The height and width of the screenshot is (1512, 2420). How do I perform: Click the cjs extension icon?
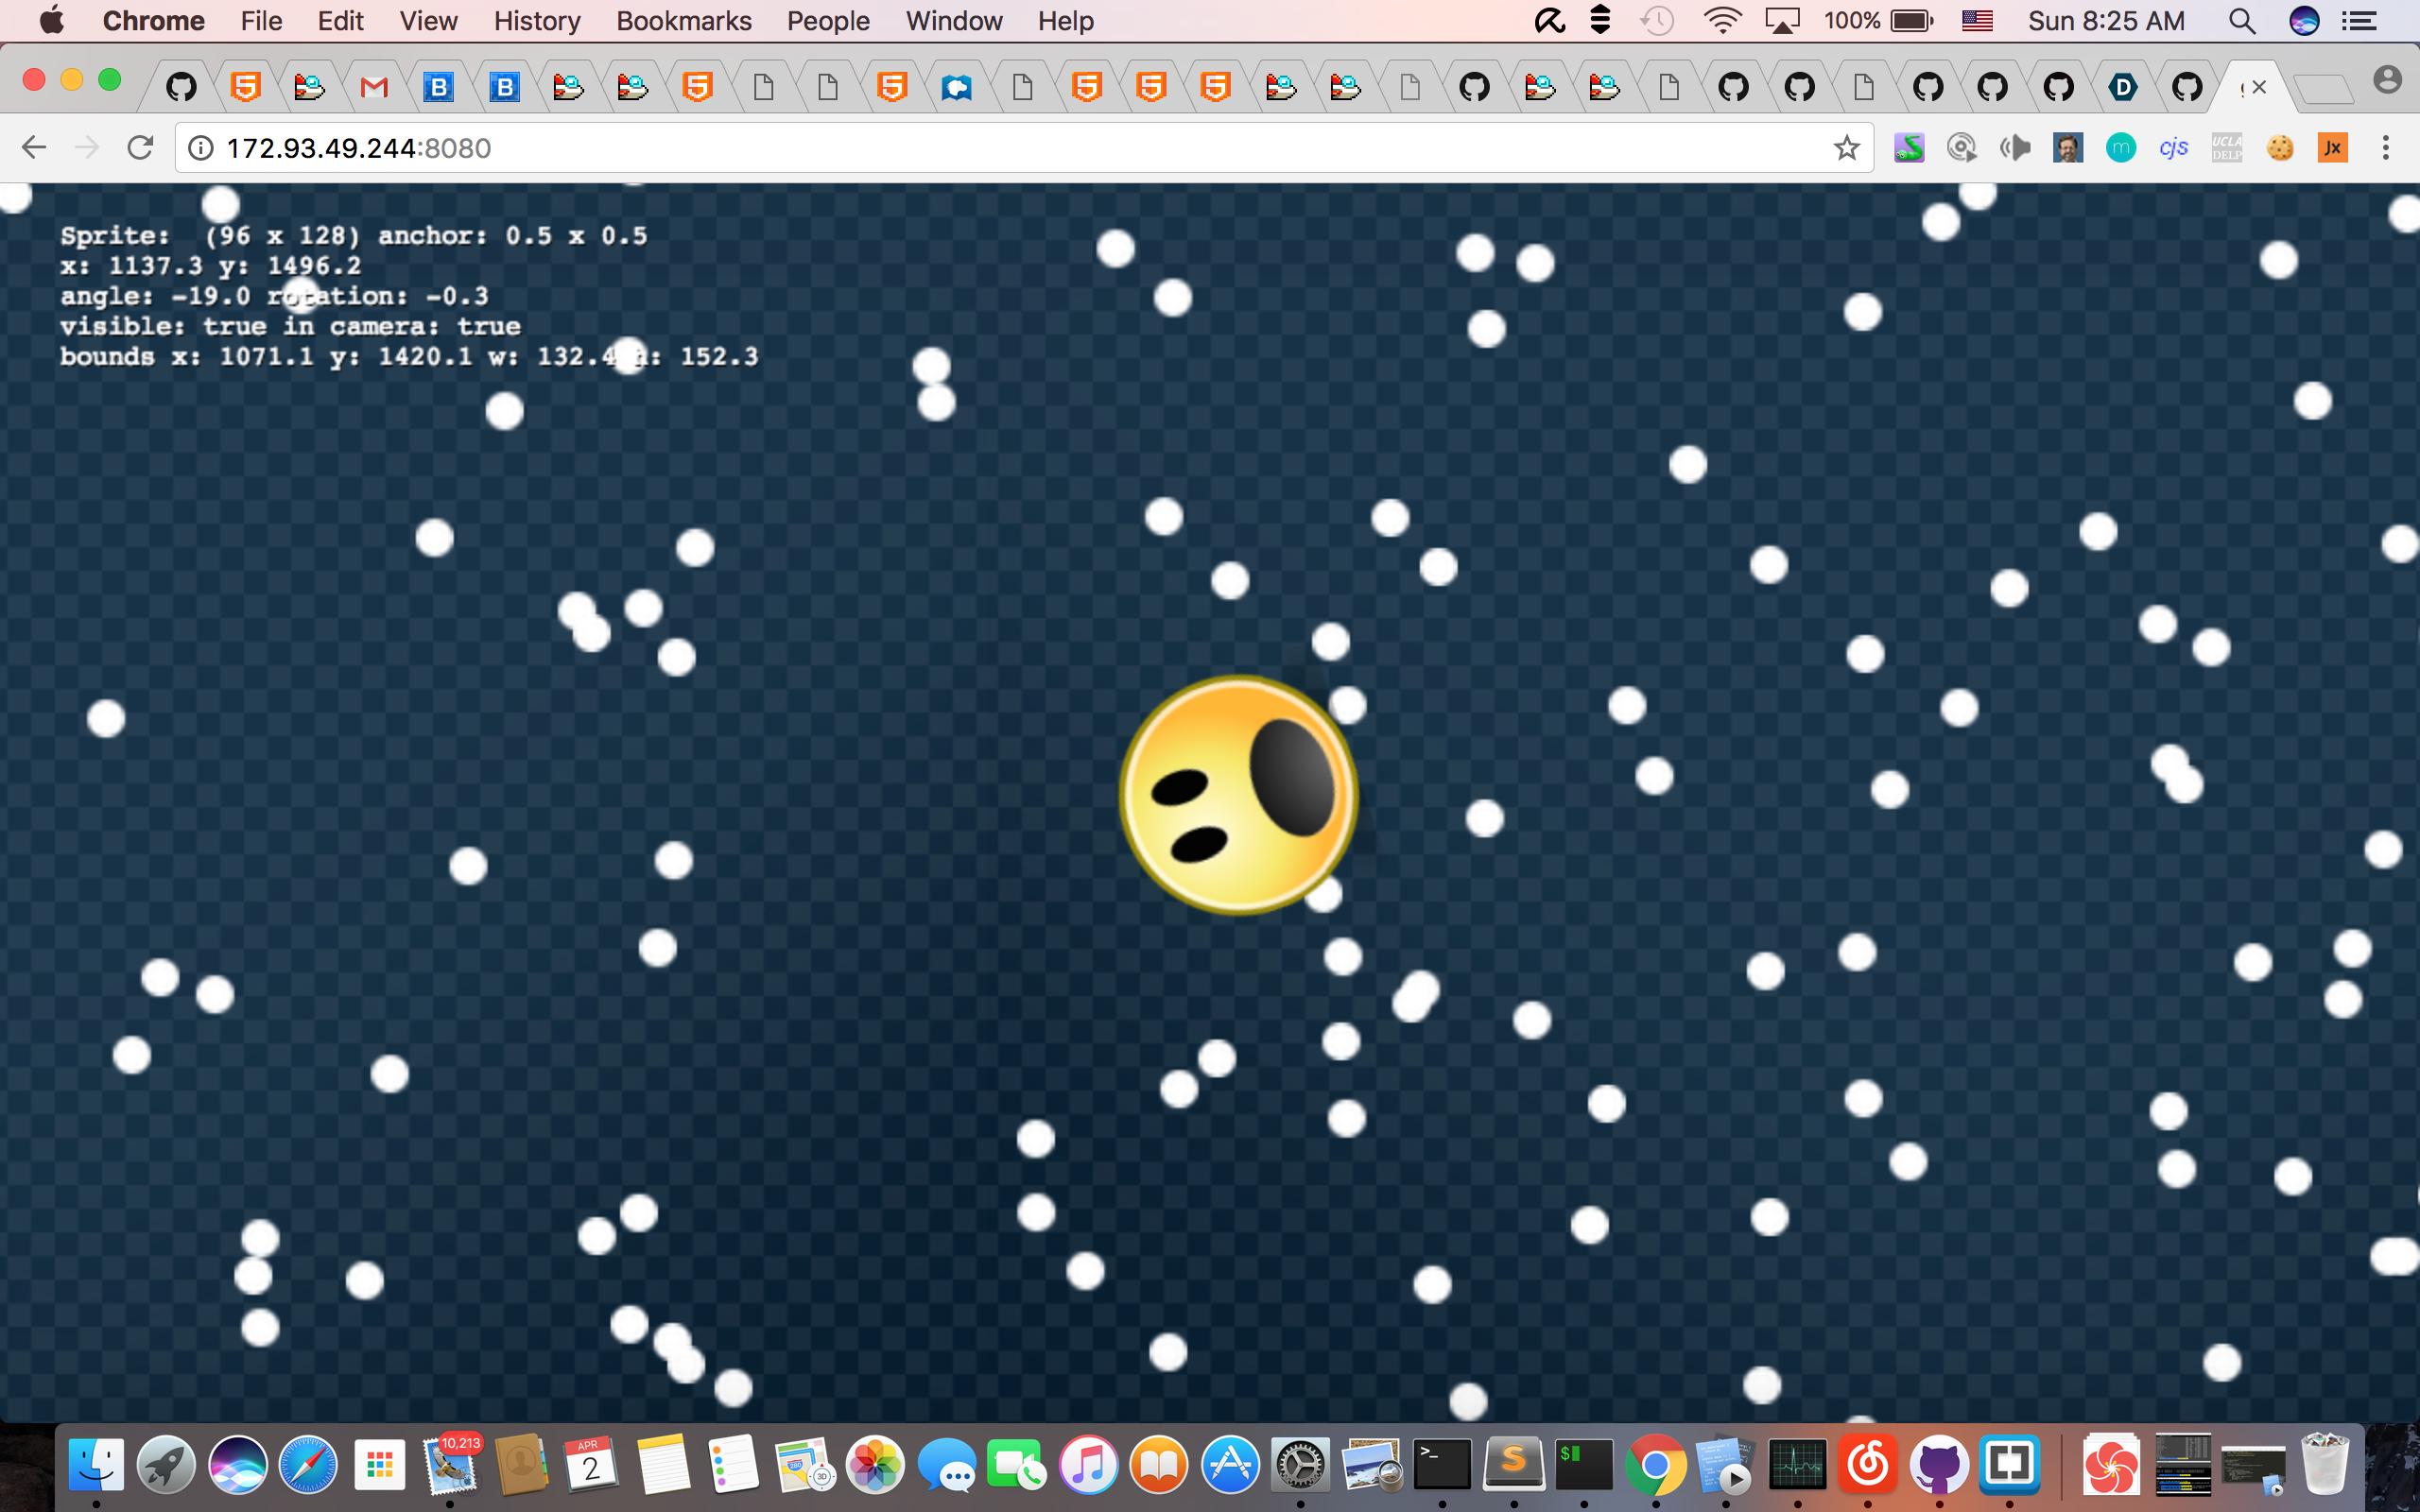(x=2173, y=148)
